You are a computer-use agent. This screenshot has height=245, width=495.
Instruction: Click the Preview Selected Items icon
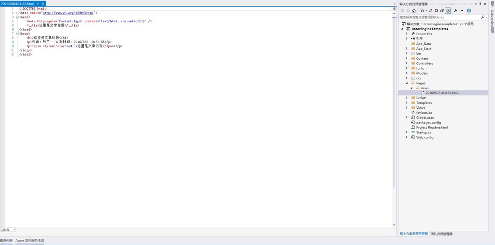(x=461, y=11)
